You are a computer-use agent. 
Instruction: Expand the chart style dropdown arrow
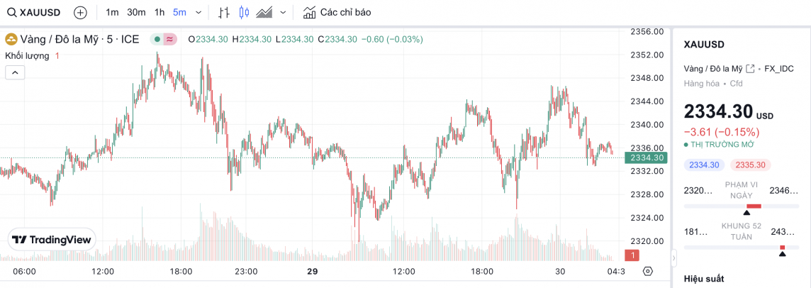coord(284,12)
